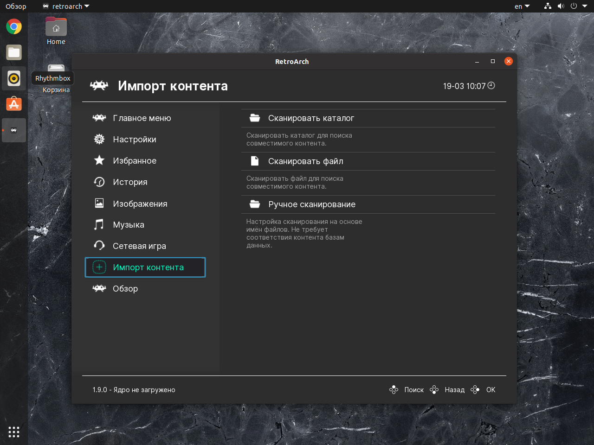Click the folder icon beside Ручное сканирование
Screen dimensions: 594x445
[255, 204]
